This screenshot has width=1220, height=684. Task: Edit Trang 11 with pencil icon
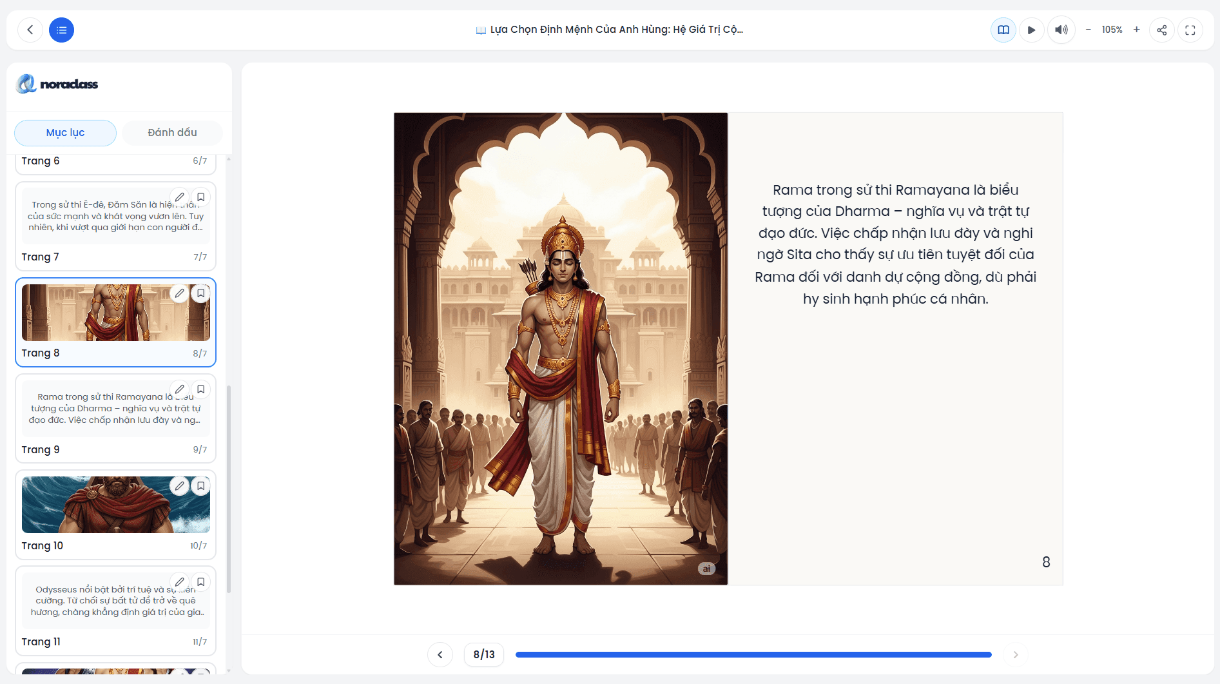pyautogui.click(x=180, y=582)
